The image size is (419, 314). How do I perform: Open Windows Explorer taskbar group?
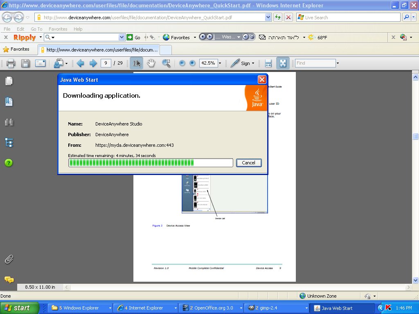point(81,308)
